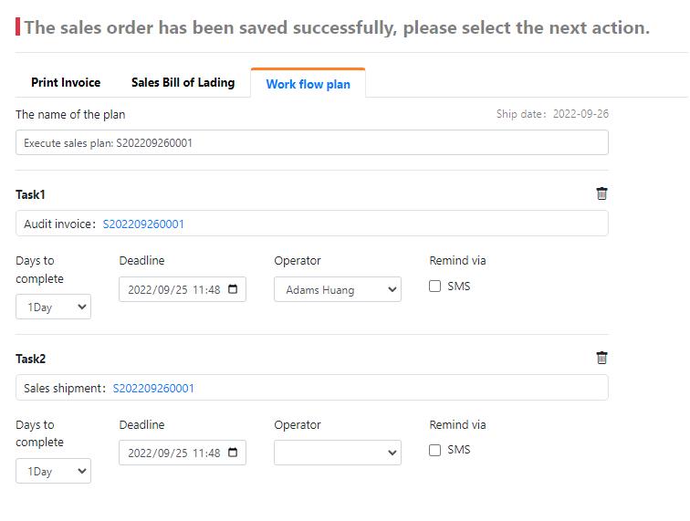This screenshot has height=521, width=690.
Task: Enable SMS reminder for Task1
Action: click(x=434, y=286)
